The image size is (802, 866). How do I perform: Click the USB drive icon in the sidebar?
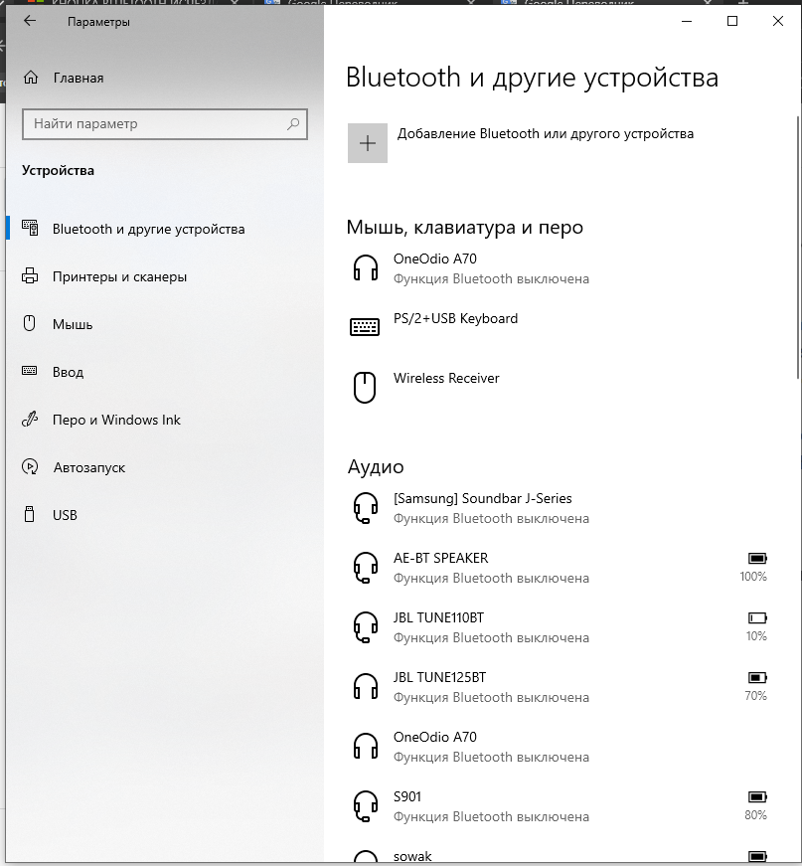[29, 515]
